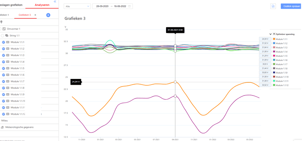Uncheck Module 1.1.5 checkbox

point(3,68)
